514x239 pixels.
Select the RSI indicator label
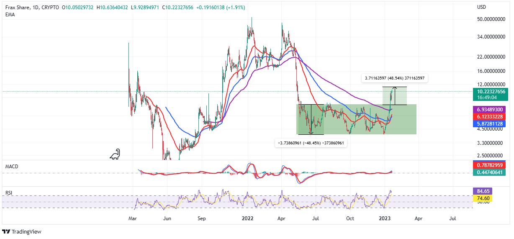tap(8, 193)
